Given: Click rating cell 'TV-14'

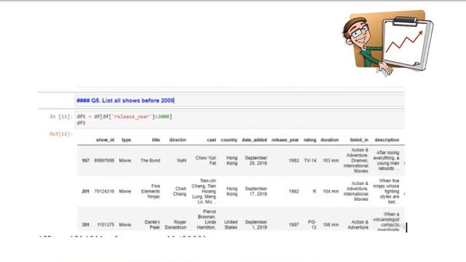Looking at the screenshot, I should [310, 160].
